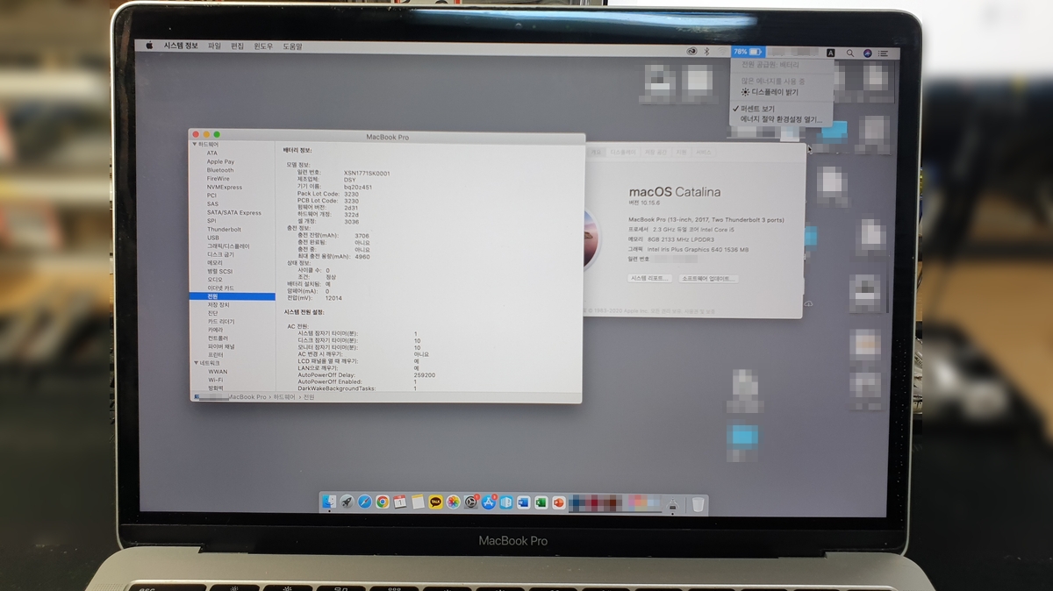The height and width of the screenshot is (591, 1053).
Task: Click 소프트웨어 업데이트 button in About window
Action: 709,278
